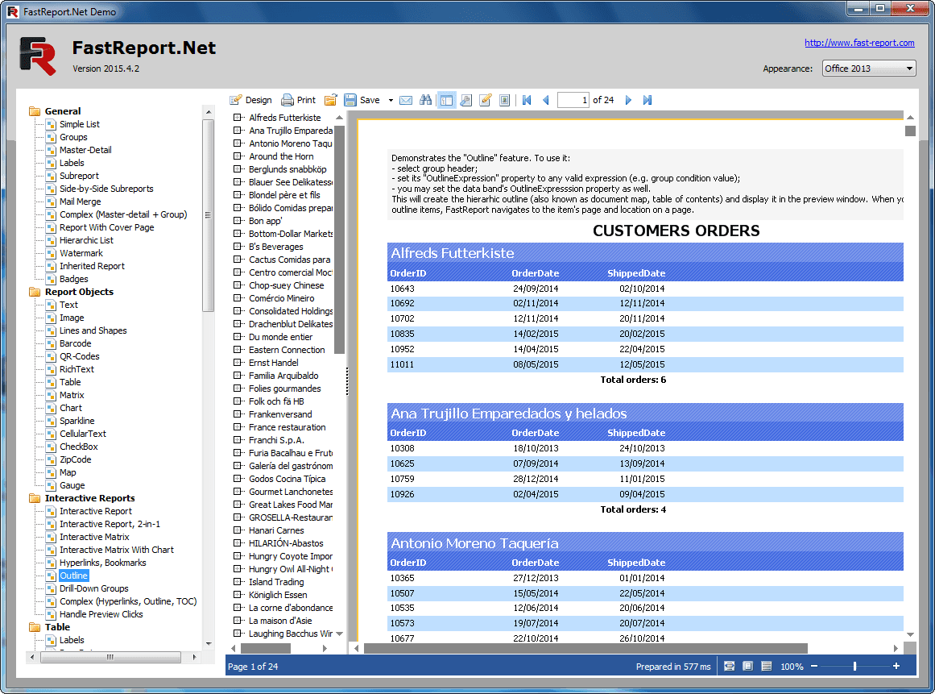Click the preview horizontal scrollbar thumb
The height and width of the screenshot is (694, 935).
[x=585, y=648]
